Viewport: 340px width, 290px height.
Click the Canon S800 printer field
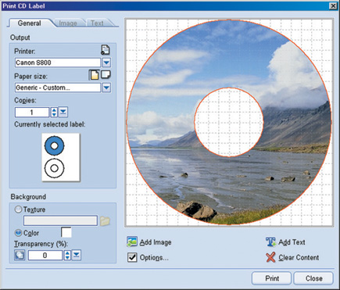click(x=58, y=63)
